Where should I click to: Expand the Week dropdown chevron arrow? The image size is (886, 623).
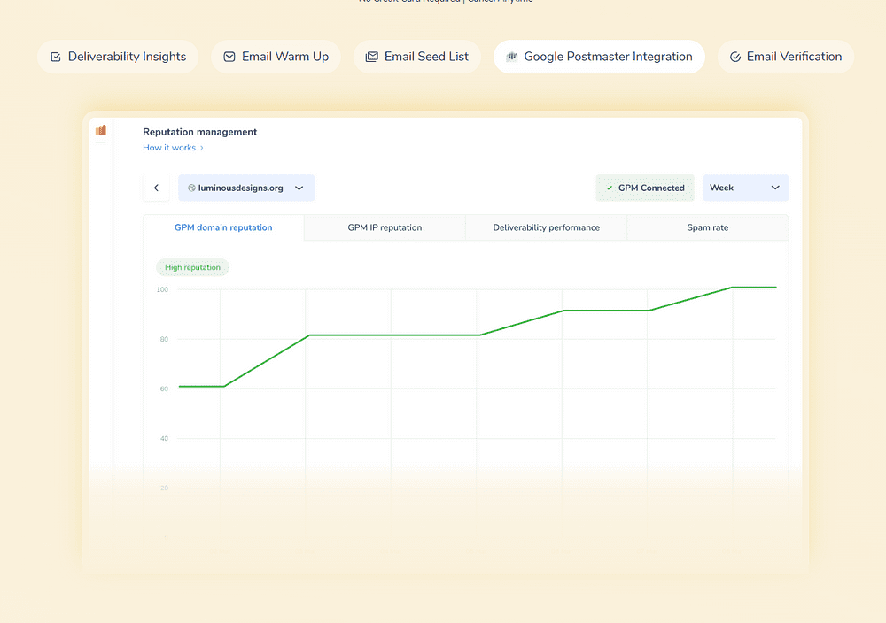pos(775,188)
